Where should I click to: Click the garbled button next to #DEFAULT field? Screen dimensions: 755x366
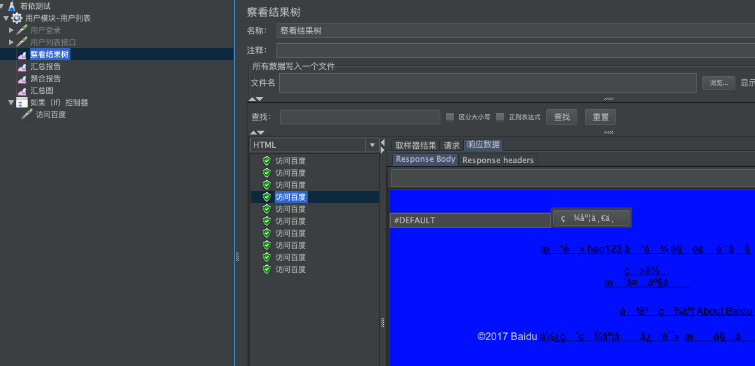point(591,218)
